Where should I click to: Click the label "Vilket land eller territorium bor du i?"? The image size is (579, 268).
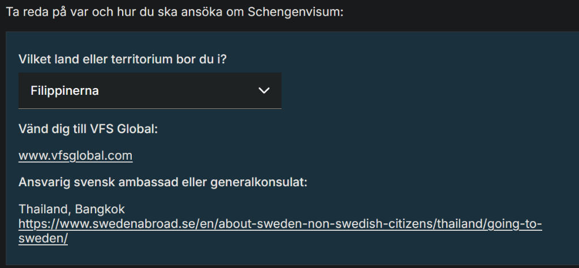pyautogui.click(x=123, y=59)
